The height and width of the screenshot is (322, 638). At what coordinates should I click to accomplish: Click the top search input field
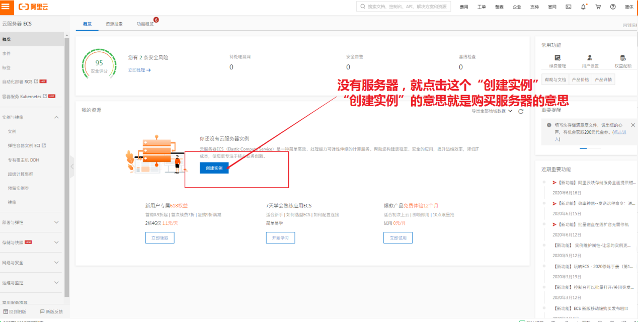[404, 7]
